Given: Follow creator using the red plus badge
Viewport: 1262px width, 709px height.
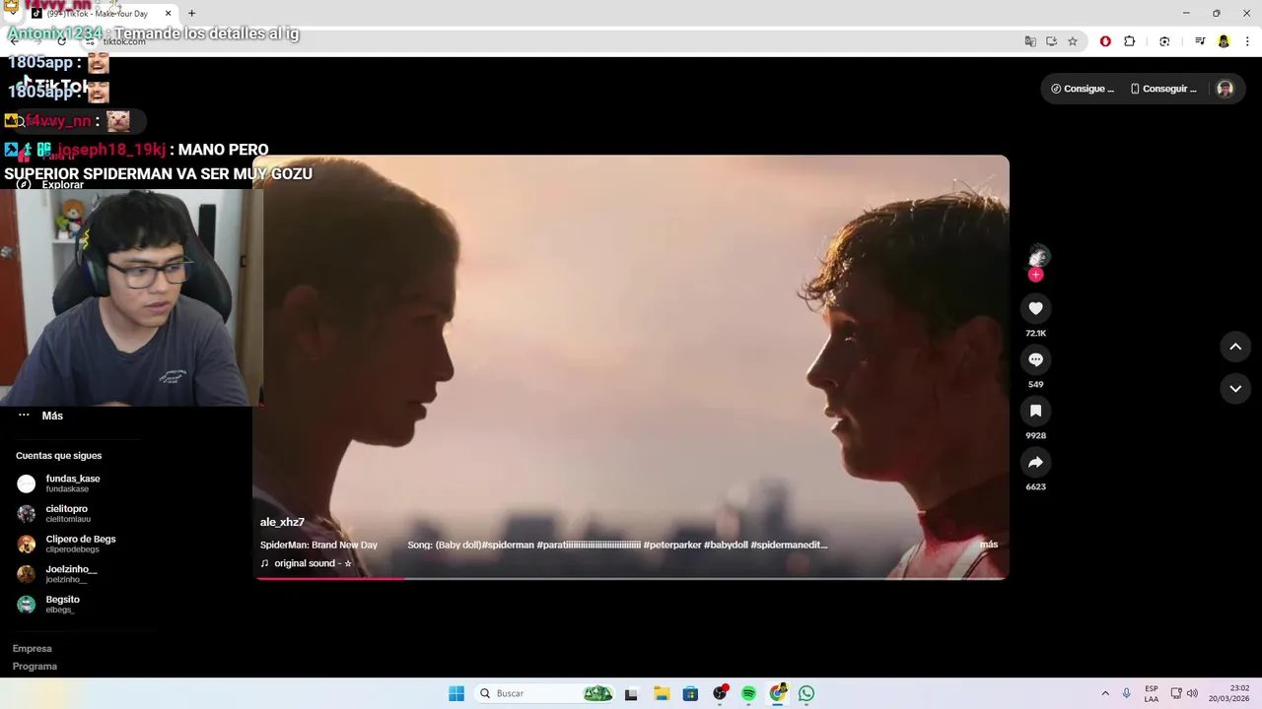Looking at the screenshot, I should pyautogui.click(x=1035, y=275).
